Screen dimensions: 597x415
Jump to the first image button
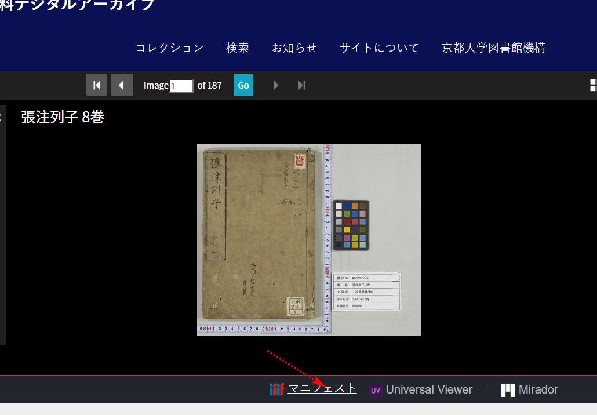tap(96, 85)
